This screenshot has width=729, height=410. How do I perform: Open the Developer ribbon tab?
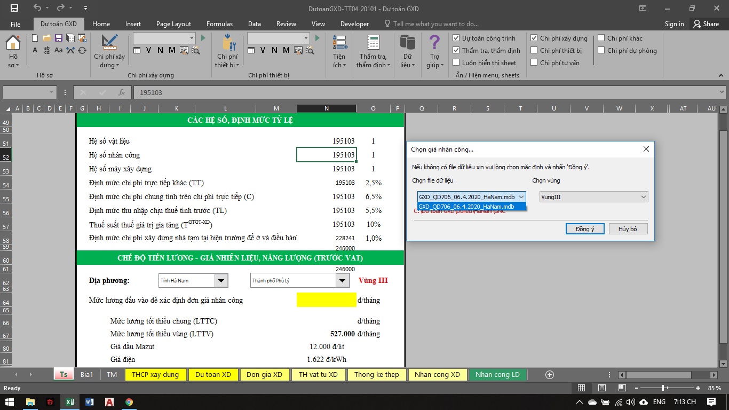click(x=354, y=24)
